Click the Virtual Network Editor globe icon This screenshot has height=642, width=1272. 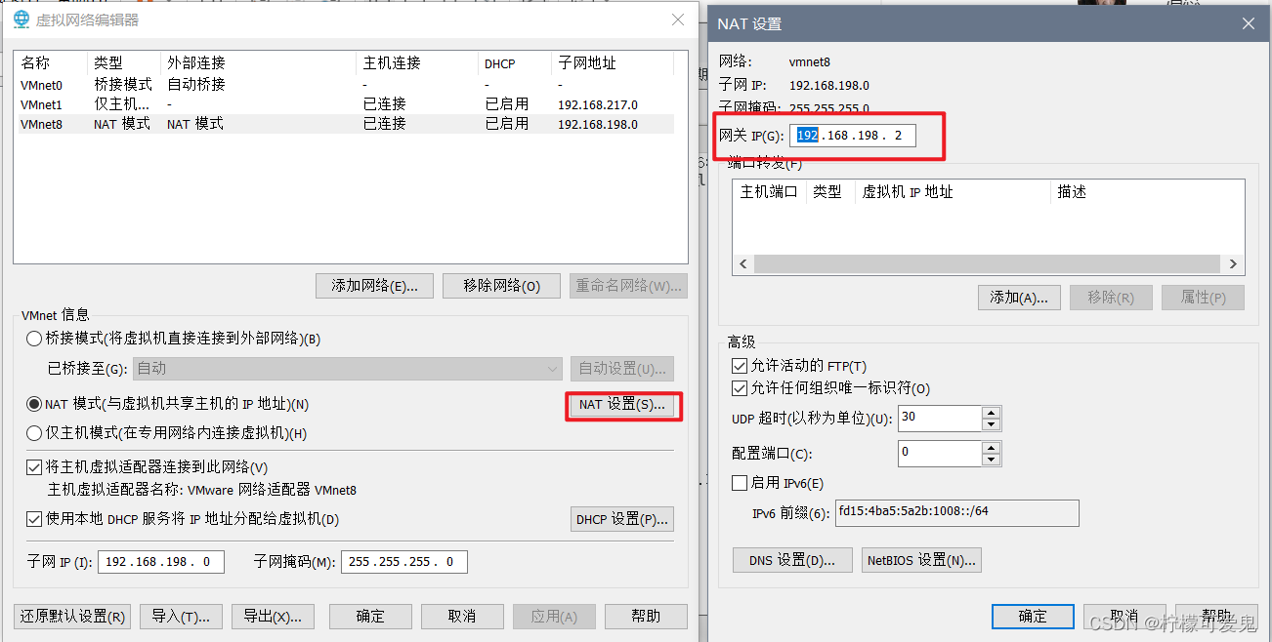(x=21, y=20)
